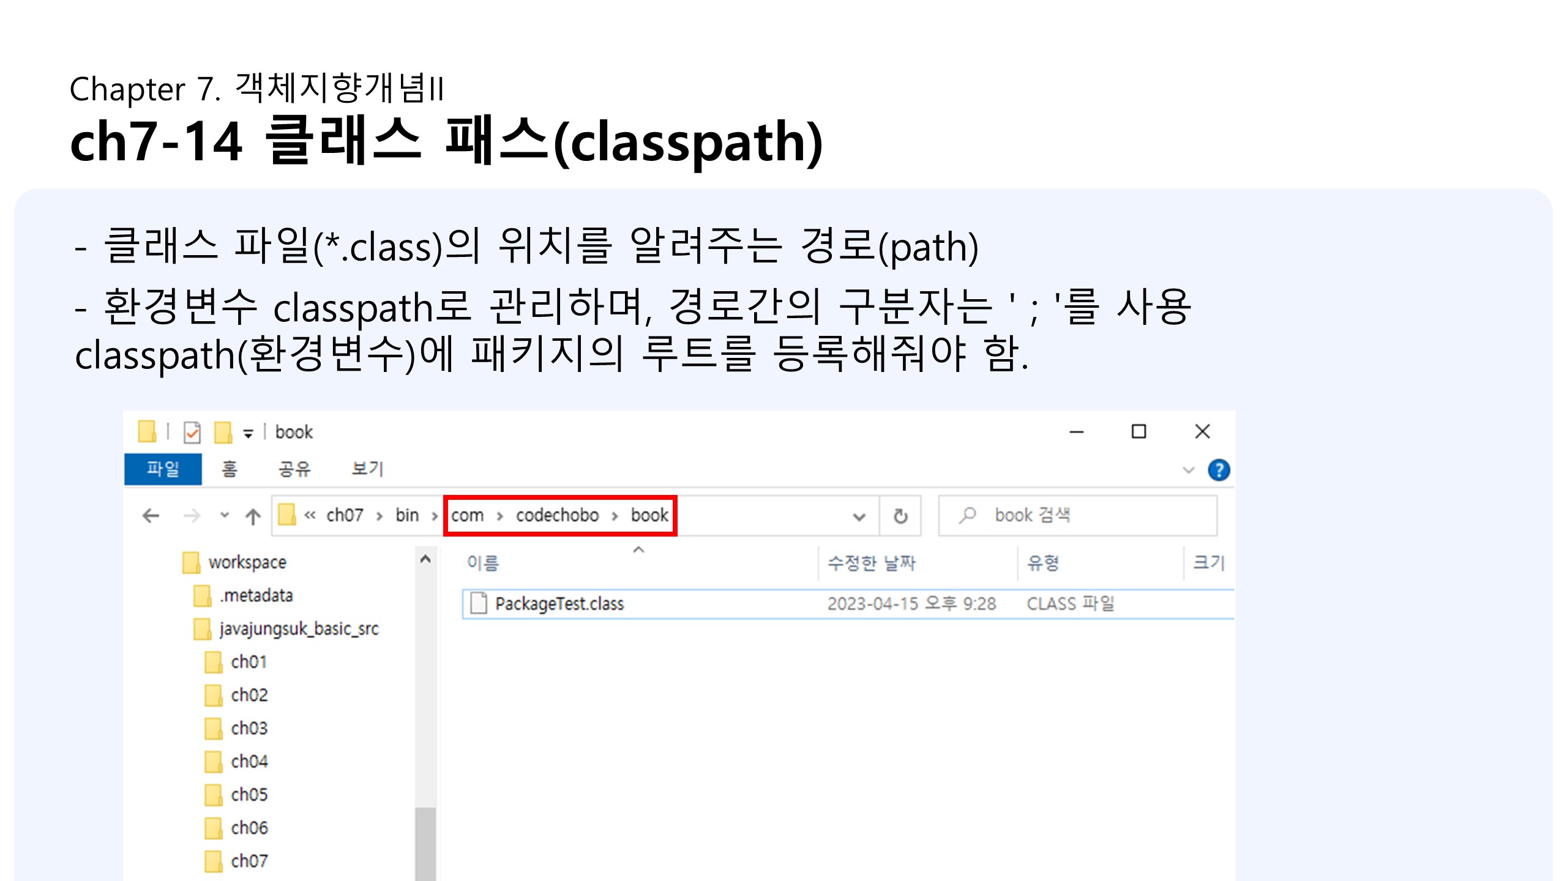
Task: Click the Properties checkmark quick access icon
Action: 192,432
